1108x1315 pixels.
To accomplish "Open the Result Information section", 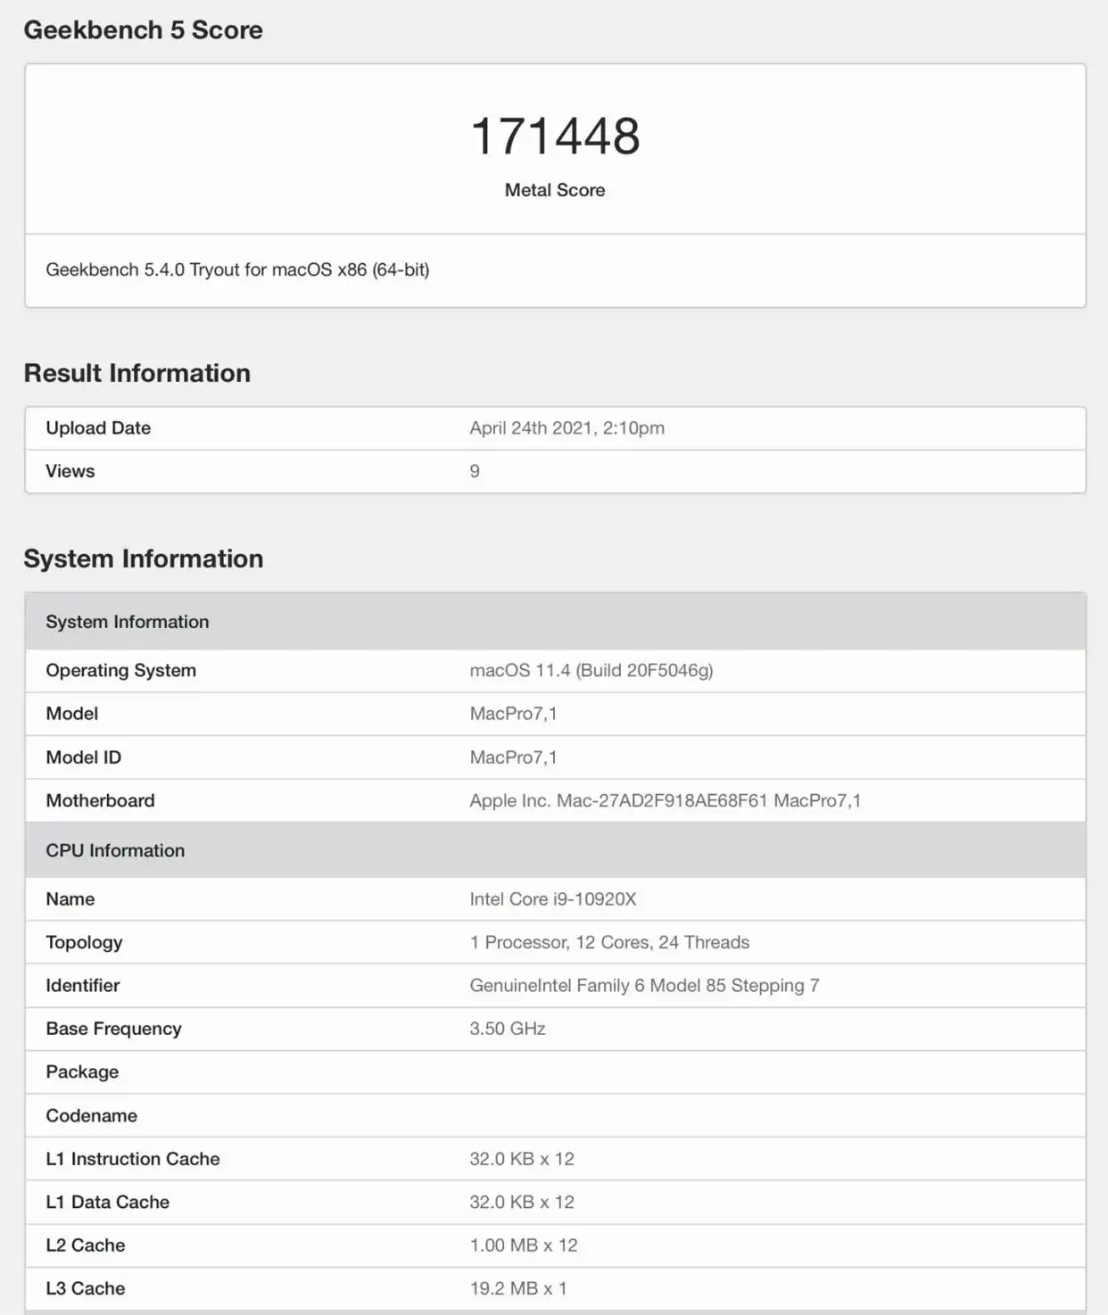I will (x=136, y=373).
